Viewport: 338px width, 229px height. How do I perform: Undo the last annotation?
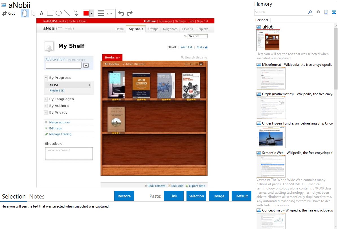121,13
